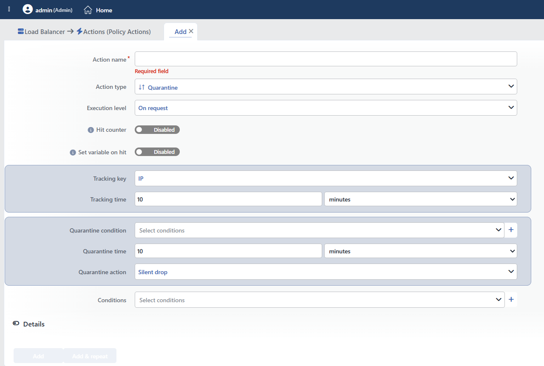
Task: Click the Required field error message
Action: point(152,71)
